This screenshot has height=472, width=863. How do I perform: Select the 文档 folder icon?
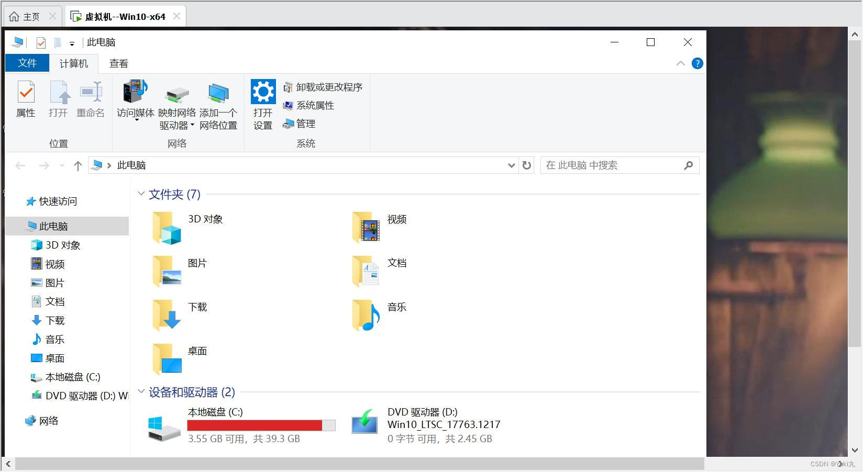point(366,271)
